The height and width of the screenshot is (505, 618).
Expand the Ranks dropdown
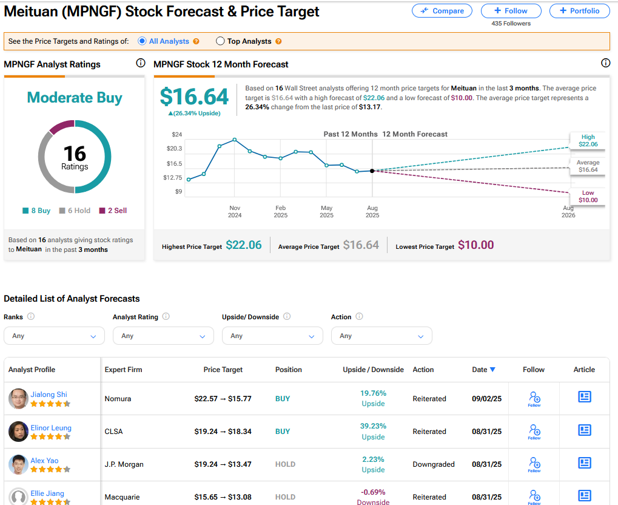pyautogui.click(x=54, y=336)
